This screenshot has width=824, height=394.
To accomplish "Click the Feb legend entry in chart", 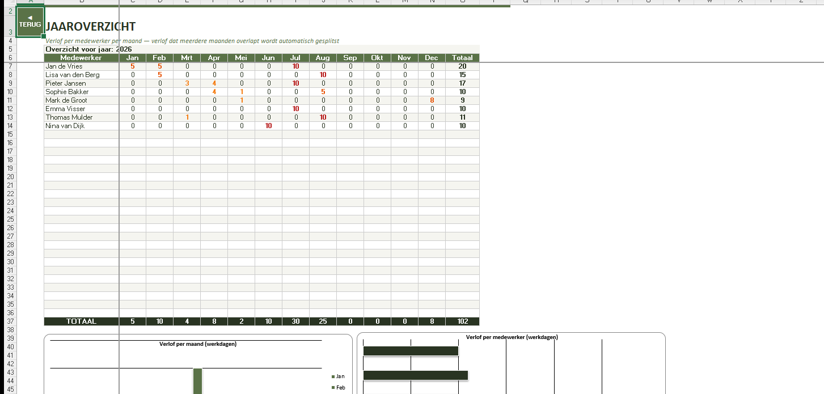I will pos(339,388).
